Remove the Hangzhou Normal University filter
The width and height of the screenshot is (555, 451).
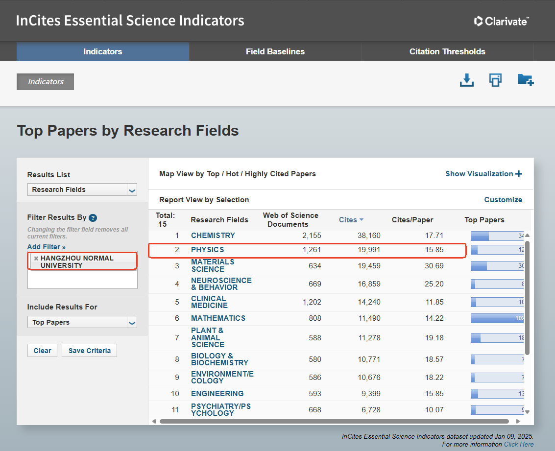tap(36, 259)
